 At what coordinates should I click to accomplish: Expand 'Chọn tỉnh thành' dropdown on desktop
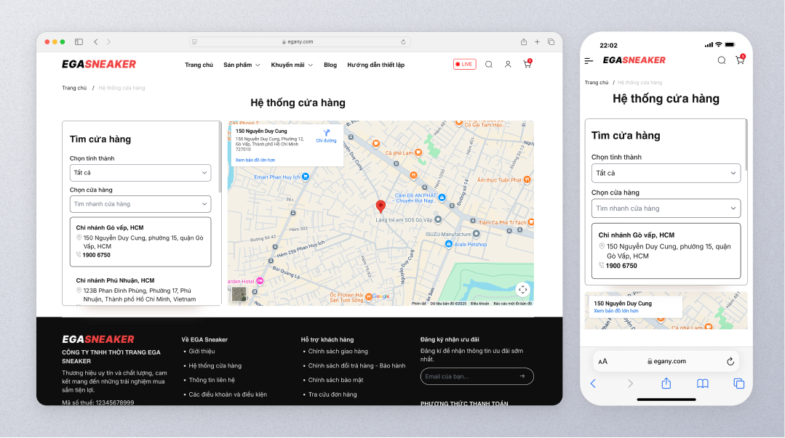[140, 173]
